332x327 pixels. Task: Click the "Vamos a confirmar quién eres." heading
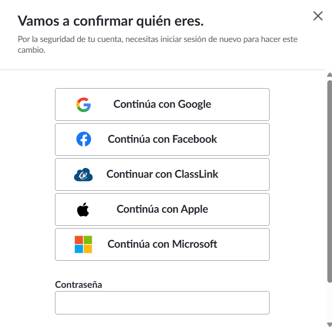pos(110,21)
